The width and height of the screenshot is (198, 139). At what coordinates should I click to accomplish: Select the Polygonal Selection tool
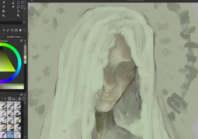tap(18, 7)
